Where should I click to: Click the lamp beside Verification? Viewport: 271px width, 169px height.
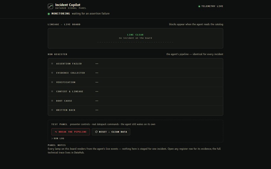[52, 82]
